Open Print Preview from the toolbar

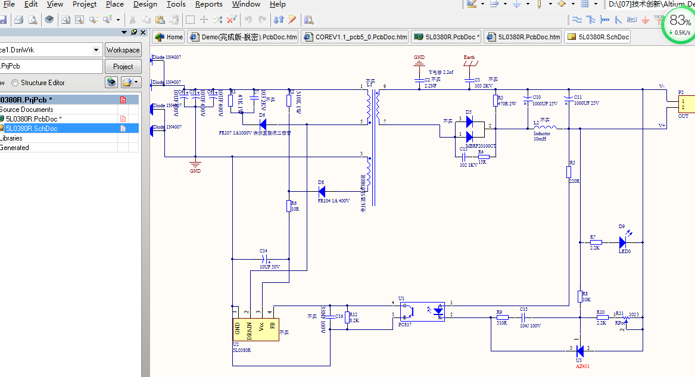click(x=33, y=20)
